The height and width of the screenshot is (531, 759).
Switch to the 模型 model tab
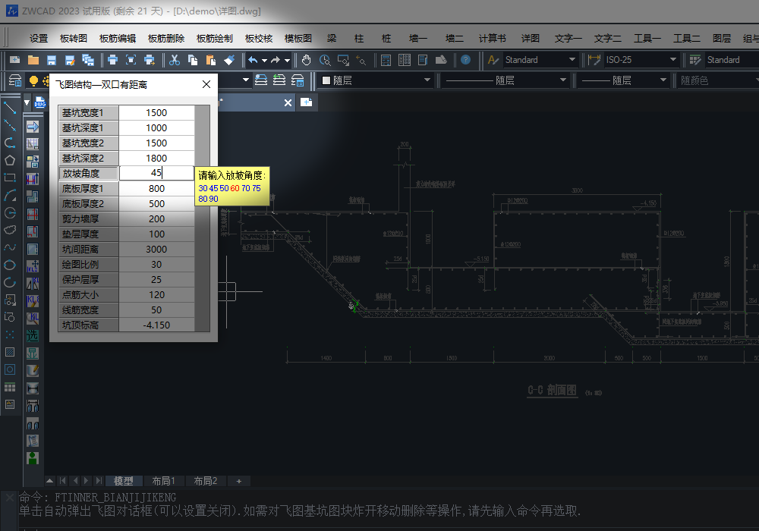coord(124,481)
